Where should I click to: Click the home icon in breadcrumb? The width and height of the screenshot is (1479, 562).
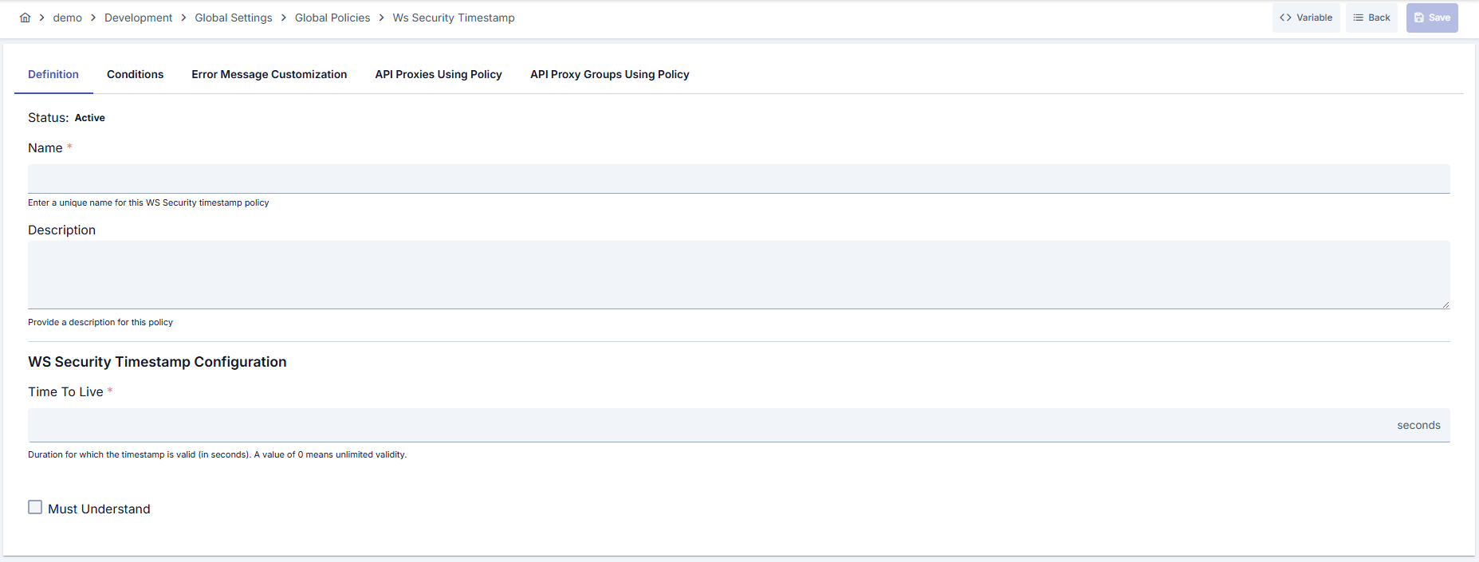(25, 18)
